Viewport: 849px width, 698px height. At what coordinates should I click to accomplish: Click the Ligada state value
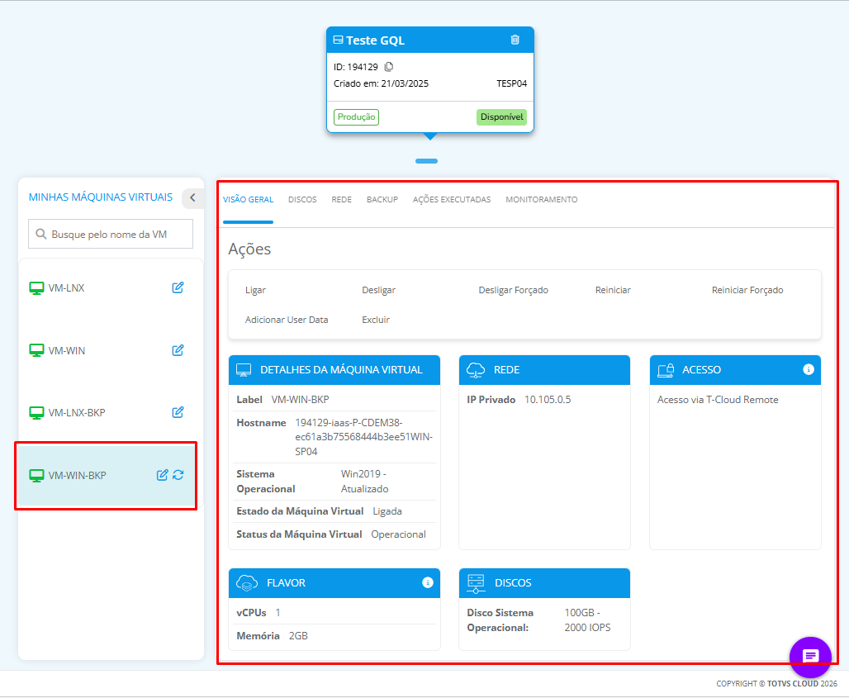387,511
